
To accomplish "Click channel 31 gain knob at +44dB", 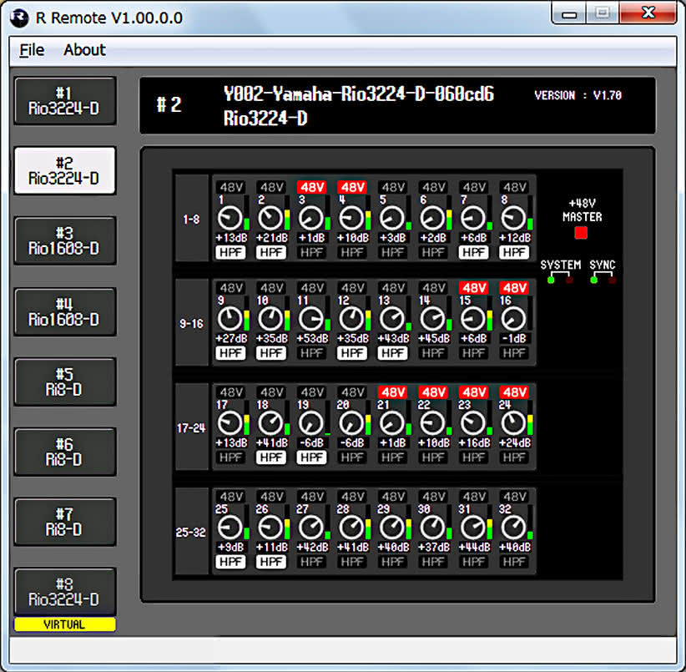I will click(x=473, y=528).
